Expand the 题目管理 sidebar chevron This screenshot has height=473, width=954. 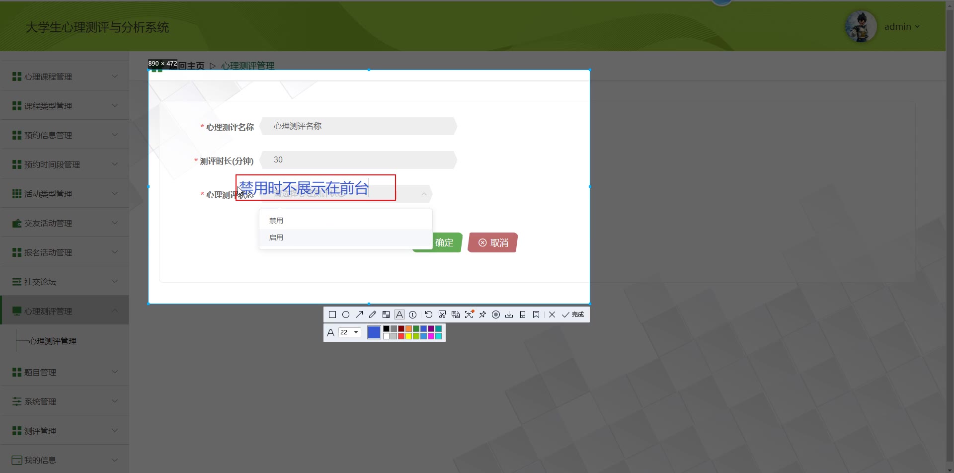115,372
